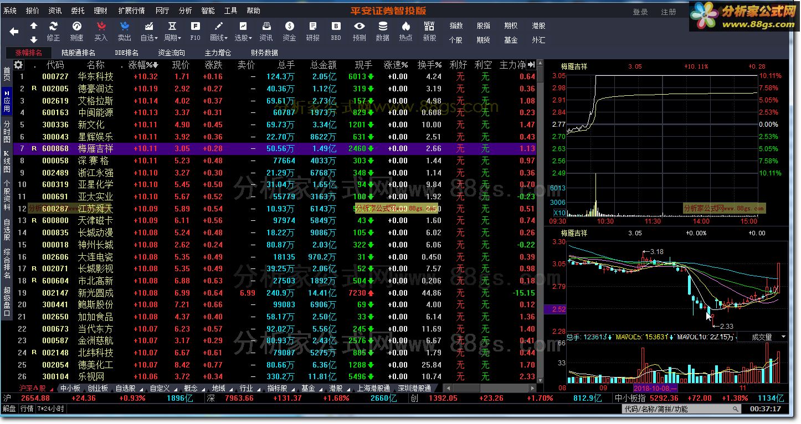
Task: Open the 报价 menu
Action: (x=33, y=11)
